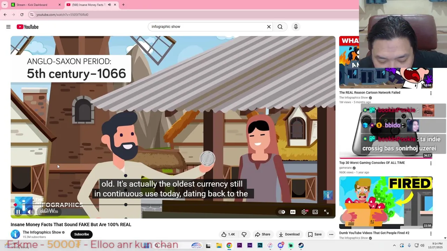This screenshot has height=251, width=447.
Task: Clear the search box text
Action: click(x=269, y=27)
